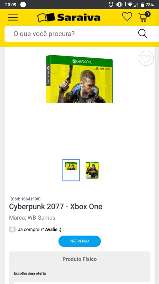Viewport: 159px width, 284px height.
Task: Select the second Cyberpunk cover thumbnail
Action: click(x=92, y=170)
